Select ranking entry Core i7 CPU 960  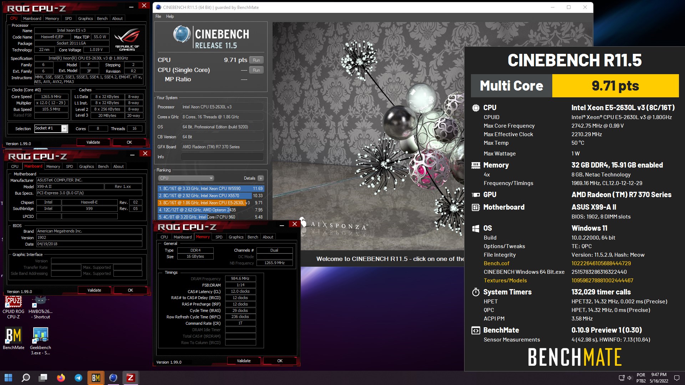click(211, 217)
